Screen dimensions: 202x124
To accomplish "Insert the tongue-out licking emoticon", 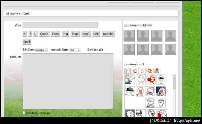I will [150, 91].
